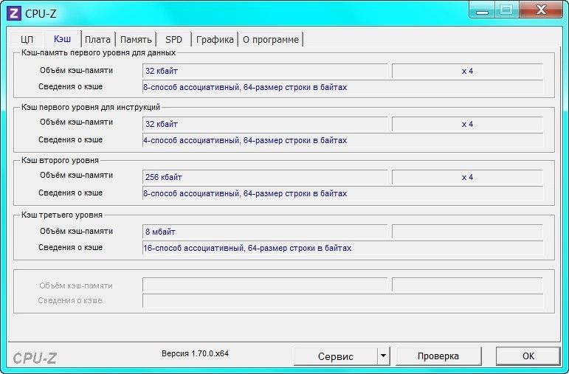569x374 pixels.
Task: Select the 256 кбайт L2 cache field
Action: (265, 177)
